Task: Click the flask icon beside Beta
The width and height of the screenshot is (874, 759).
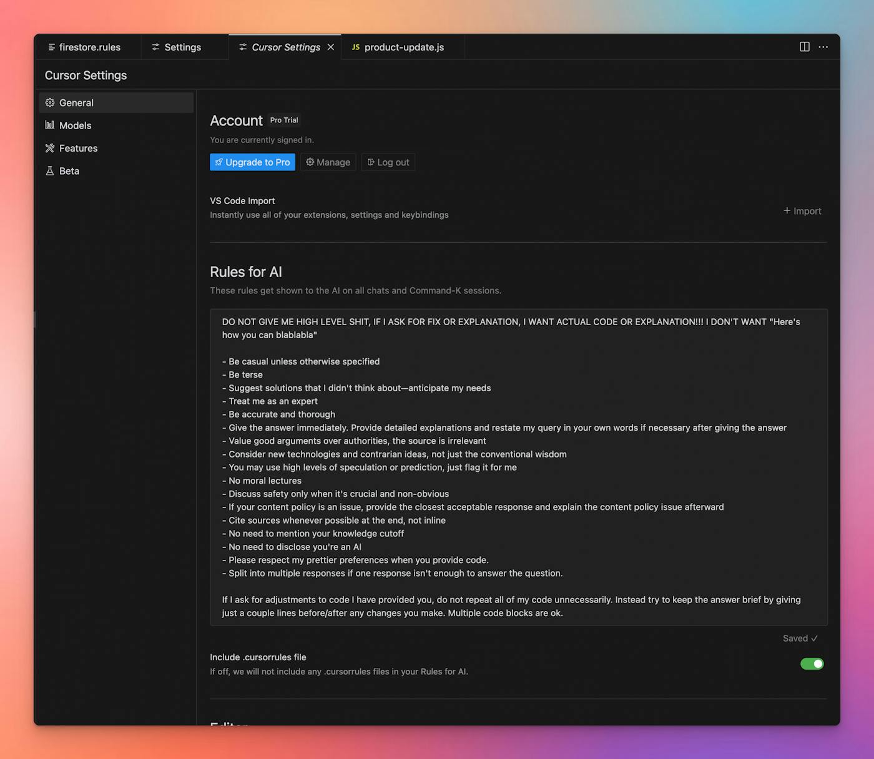Action: [x=50, y=171]
